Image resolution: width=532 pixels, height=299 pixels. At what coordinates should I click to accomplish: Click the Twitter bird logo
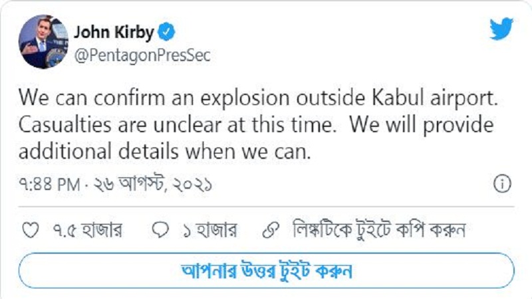point(501,29)
